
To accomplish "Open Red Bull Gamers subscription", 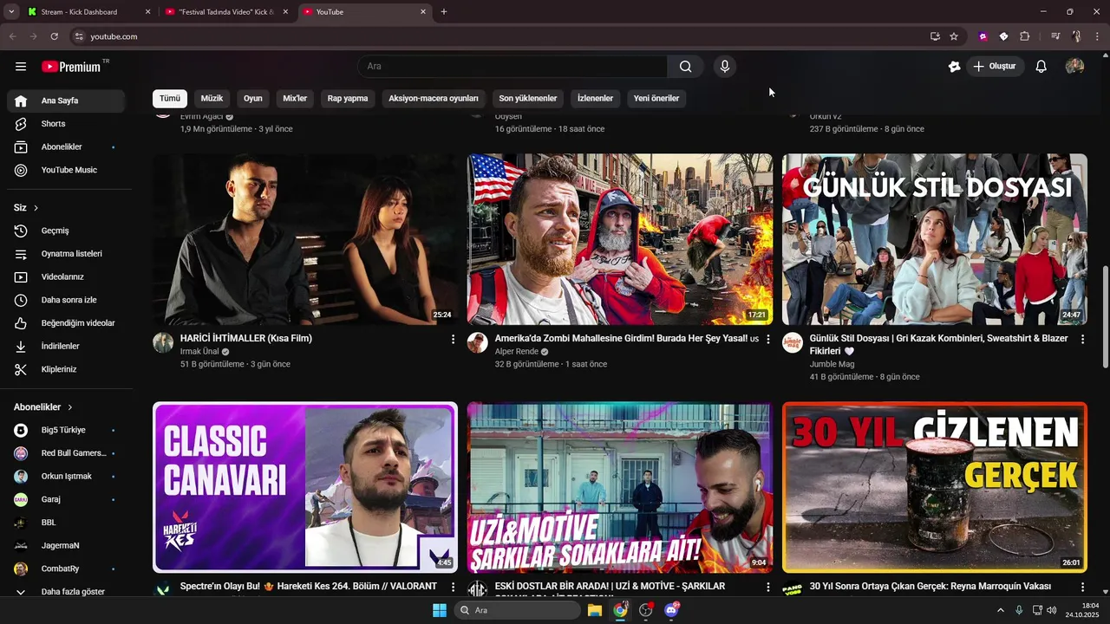I will [66, 453].
